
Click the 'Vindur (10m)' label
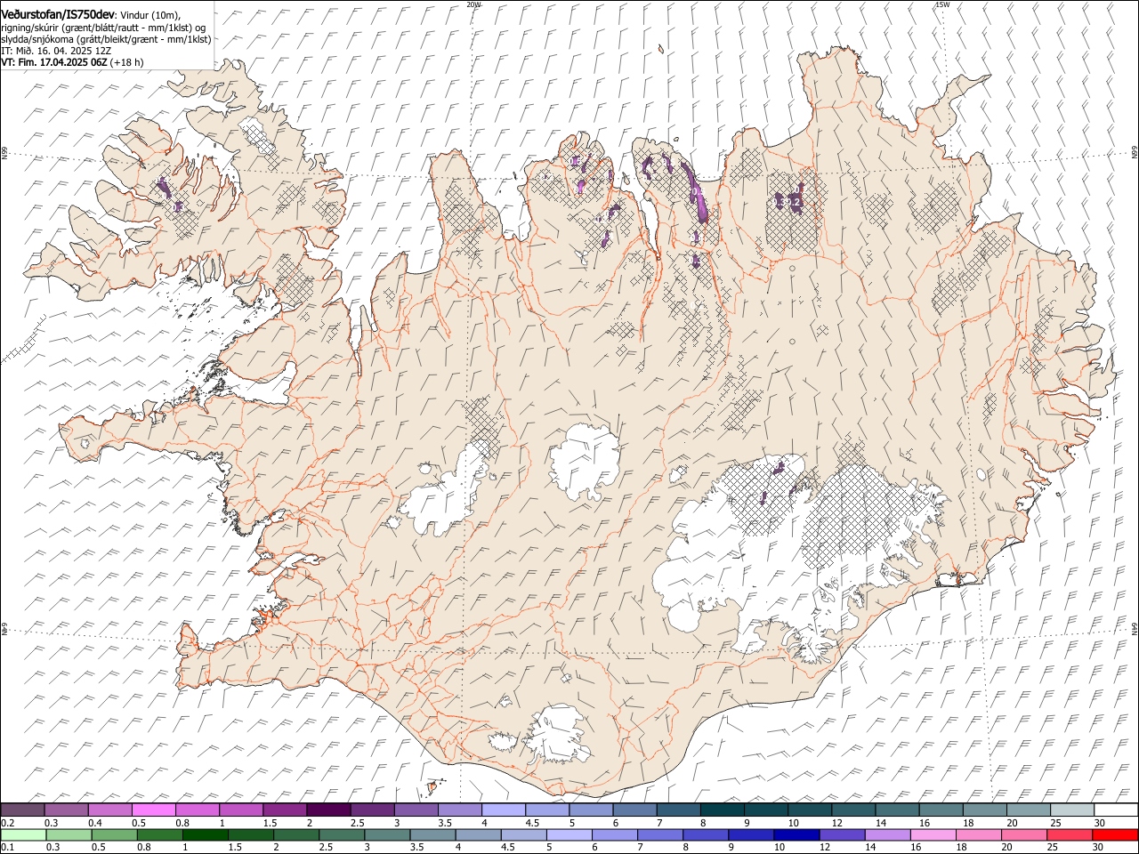(149, 15)
